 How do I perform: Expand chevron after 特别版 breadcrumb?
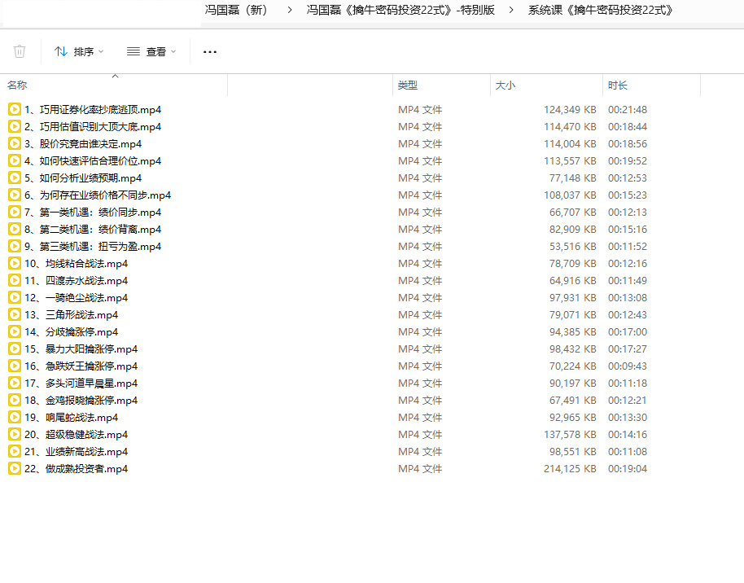click(511, 10)
